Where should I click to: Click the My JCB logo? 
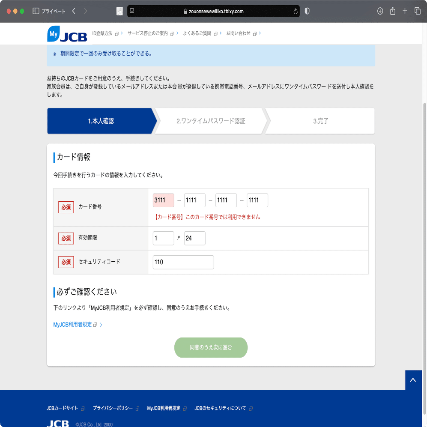coord(67,33)
